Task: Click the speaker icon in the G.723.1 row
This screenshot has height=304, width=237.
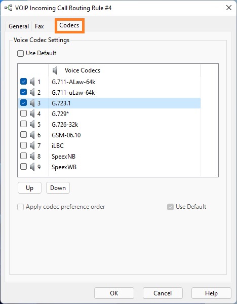Action: tap(32, 103)
